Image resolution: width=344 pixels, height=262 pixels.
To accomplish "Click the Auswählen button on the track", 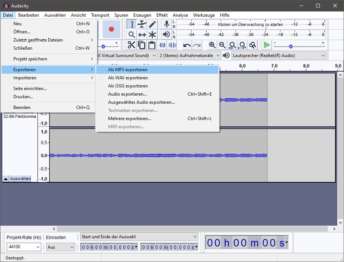I will (20, 179).
